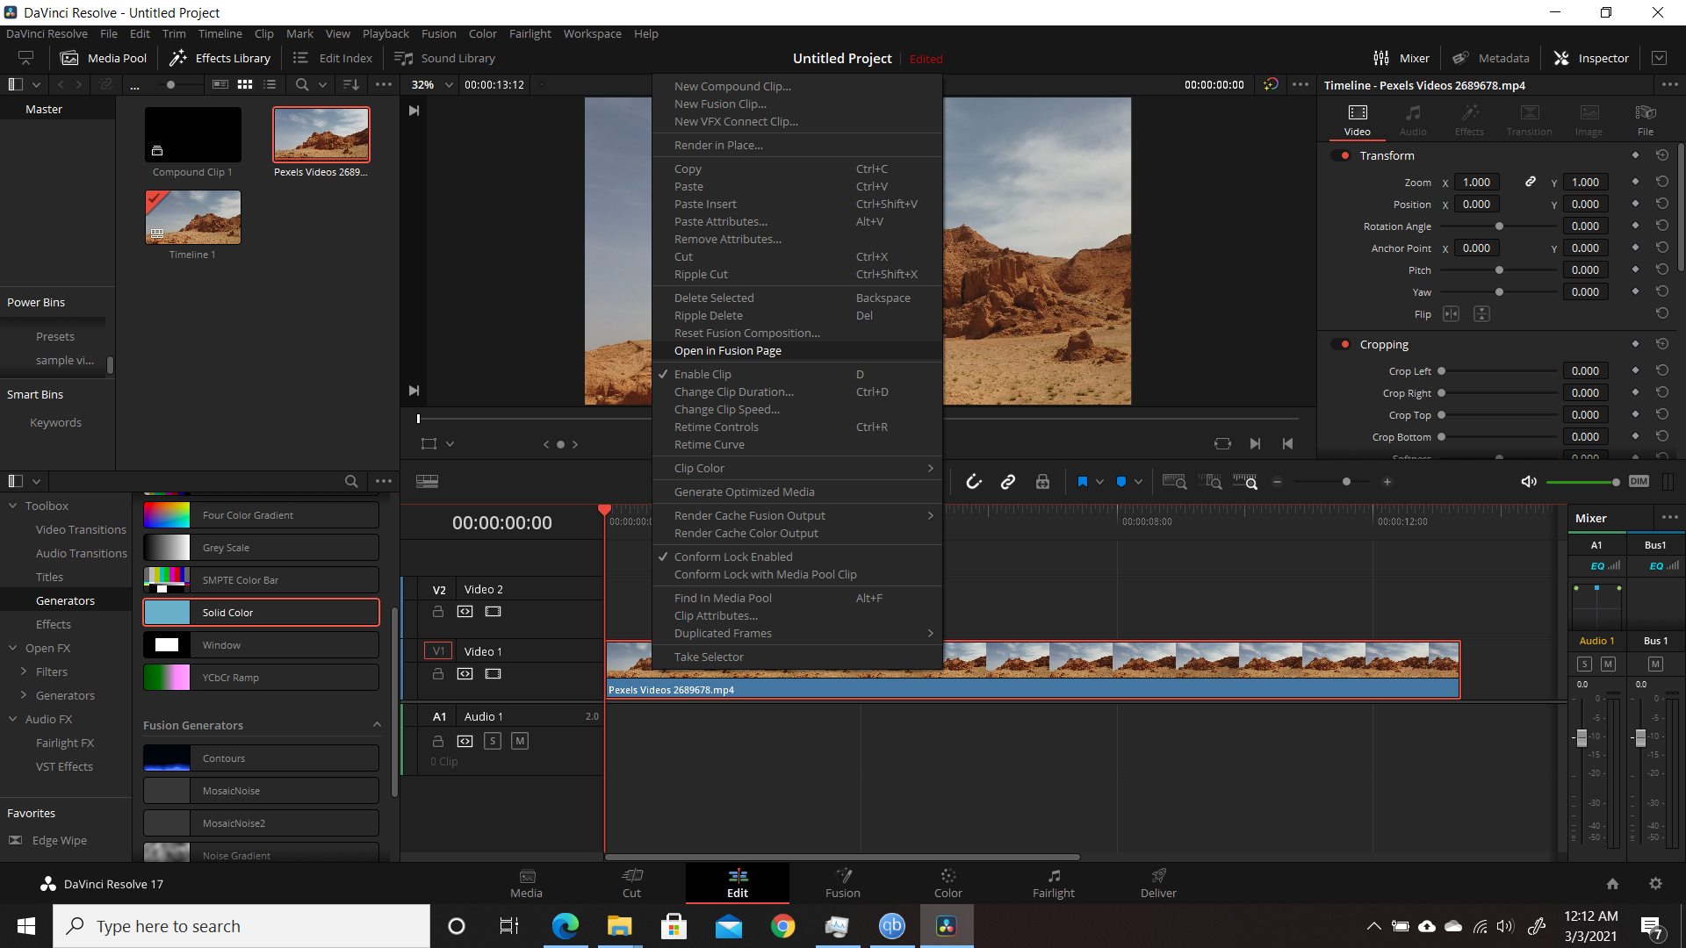The width and height of the screenshot is (1686, 948).
Task: Lock the Video 2 track
Action: click(x=438, y=612)
